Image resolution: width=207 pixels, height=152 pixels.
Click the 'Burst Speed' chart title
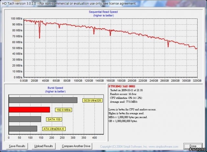[55, 88]
